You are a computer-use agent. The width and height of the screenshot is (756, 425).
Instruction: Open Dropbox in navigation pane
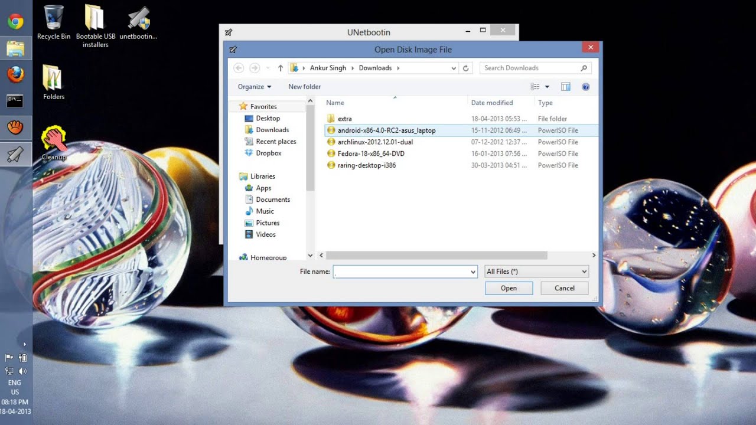(269, 153)
